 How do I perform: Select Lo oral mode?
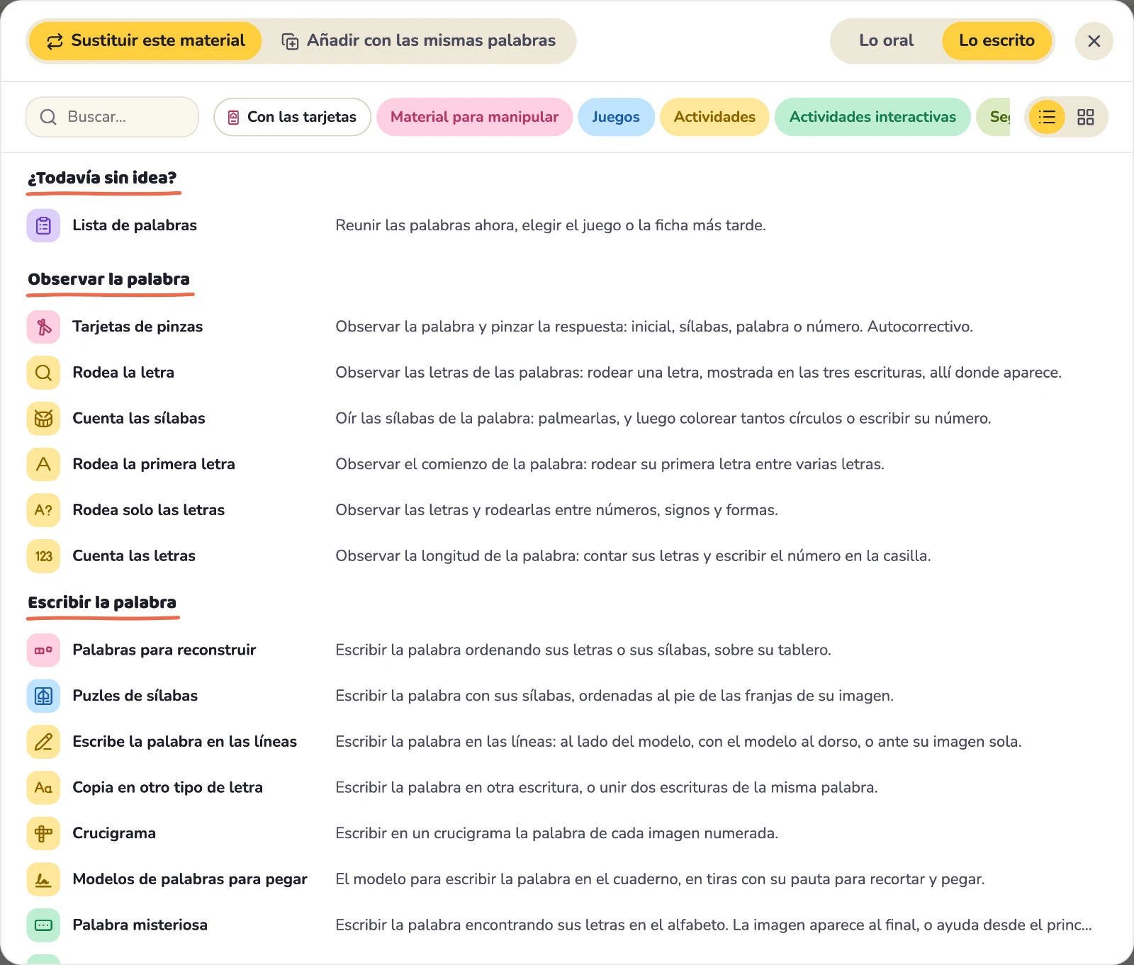[x=886, y=40]
